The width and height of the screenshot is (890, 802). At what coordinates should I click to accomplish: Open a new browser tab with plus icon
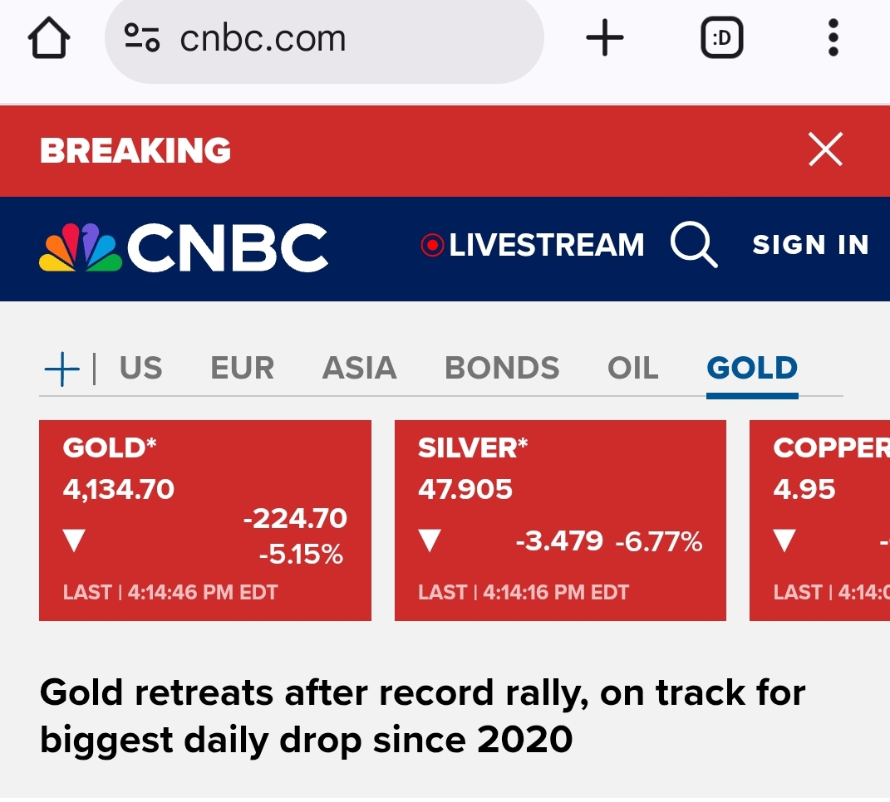pos(604,39)
